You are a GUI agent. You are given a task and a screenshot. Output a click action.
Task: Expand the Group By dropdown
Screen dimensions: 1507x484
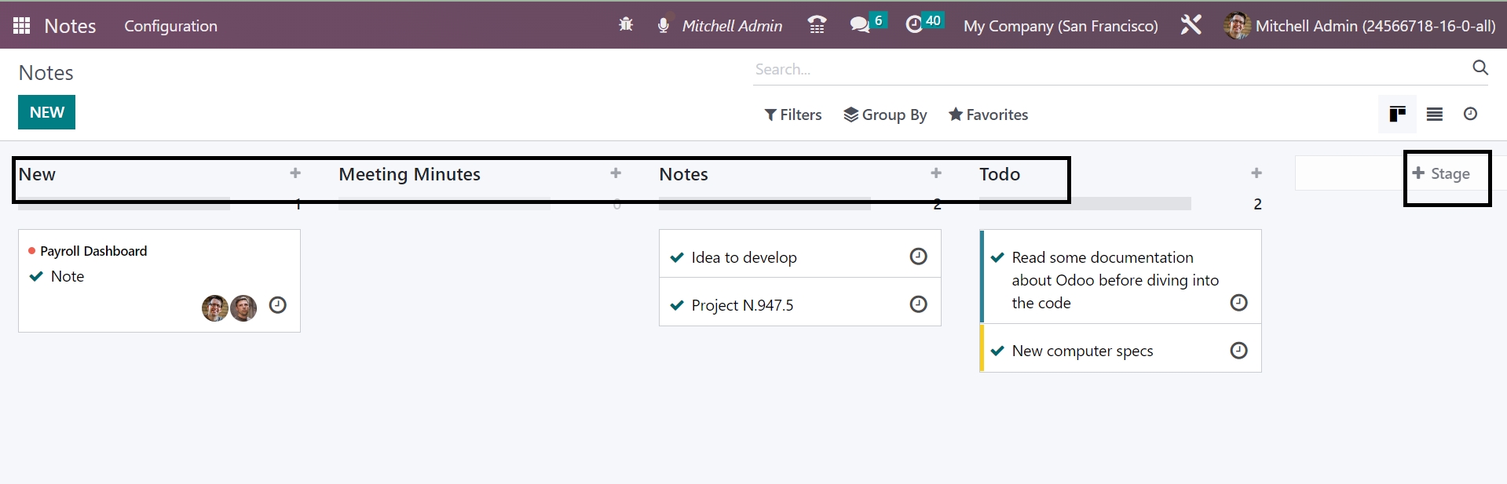[x=886, y=115]
